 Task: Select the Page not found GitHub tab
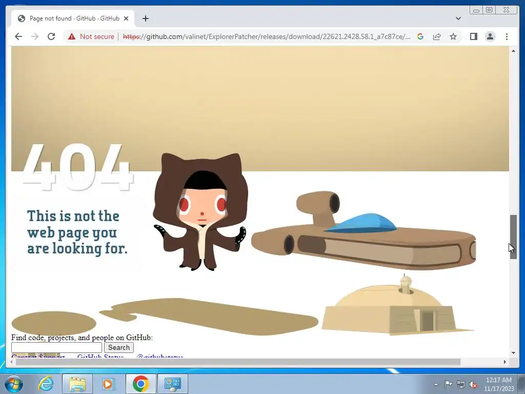point(73,18)
